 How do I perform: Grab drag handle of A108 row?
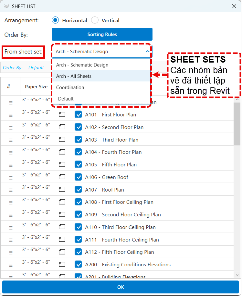click(11, 202)
